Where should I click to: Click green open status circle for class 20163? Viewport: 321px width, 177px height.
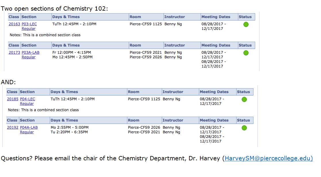point(246,24)
